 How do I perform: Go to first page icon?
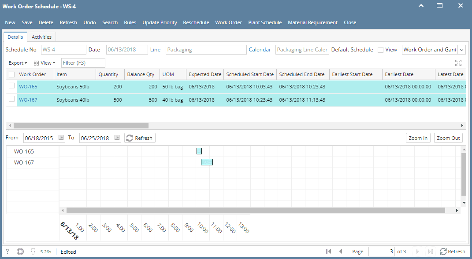click(x=328, y=252)
